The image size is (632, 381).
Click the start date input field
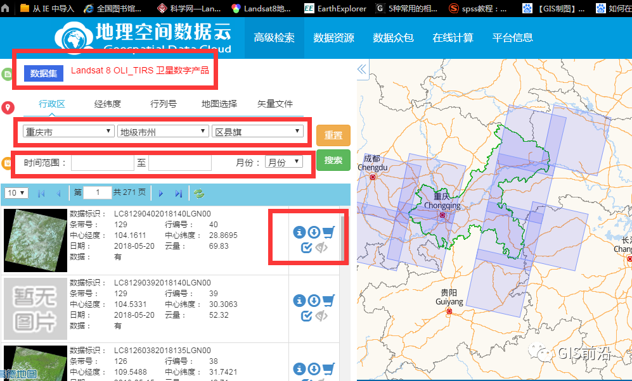[103, 163]
